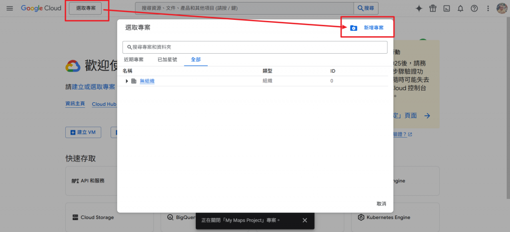Click the 建立 VM button
The height and width of the screenshot is (232, 510).
point(83,132)
